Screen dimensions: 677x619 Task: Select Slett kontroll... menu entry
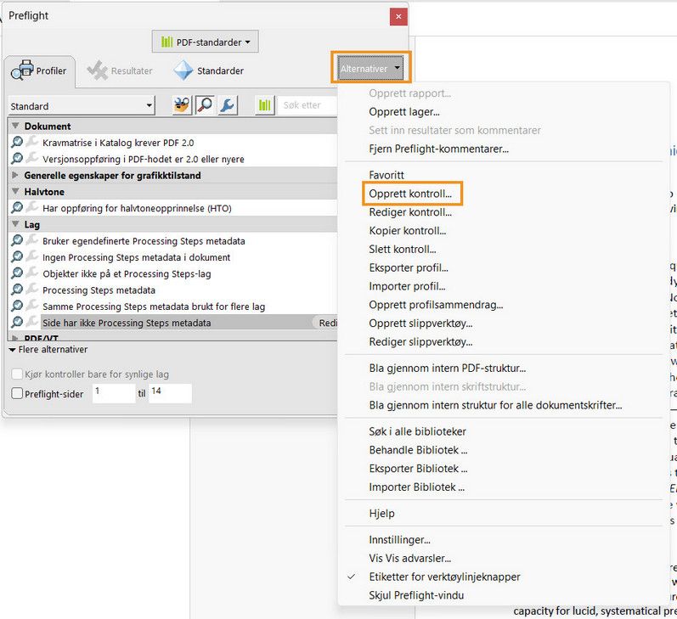coord(403,249)
